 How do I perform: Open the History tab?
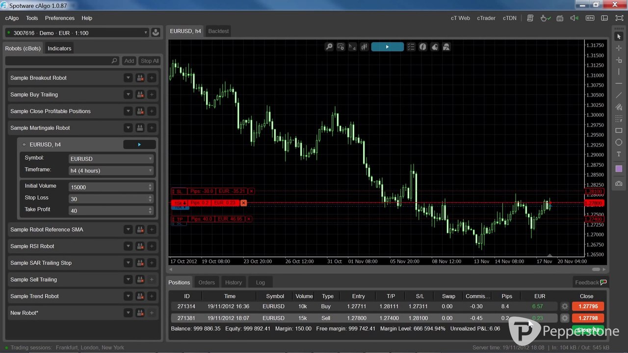click(x=234, y=282)
